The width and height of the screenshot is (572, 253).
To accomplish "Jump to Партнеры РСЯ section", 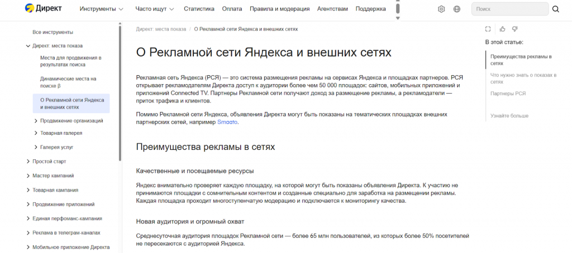I will click(x=508, y=94).
